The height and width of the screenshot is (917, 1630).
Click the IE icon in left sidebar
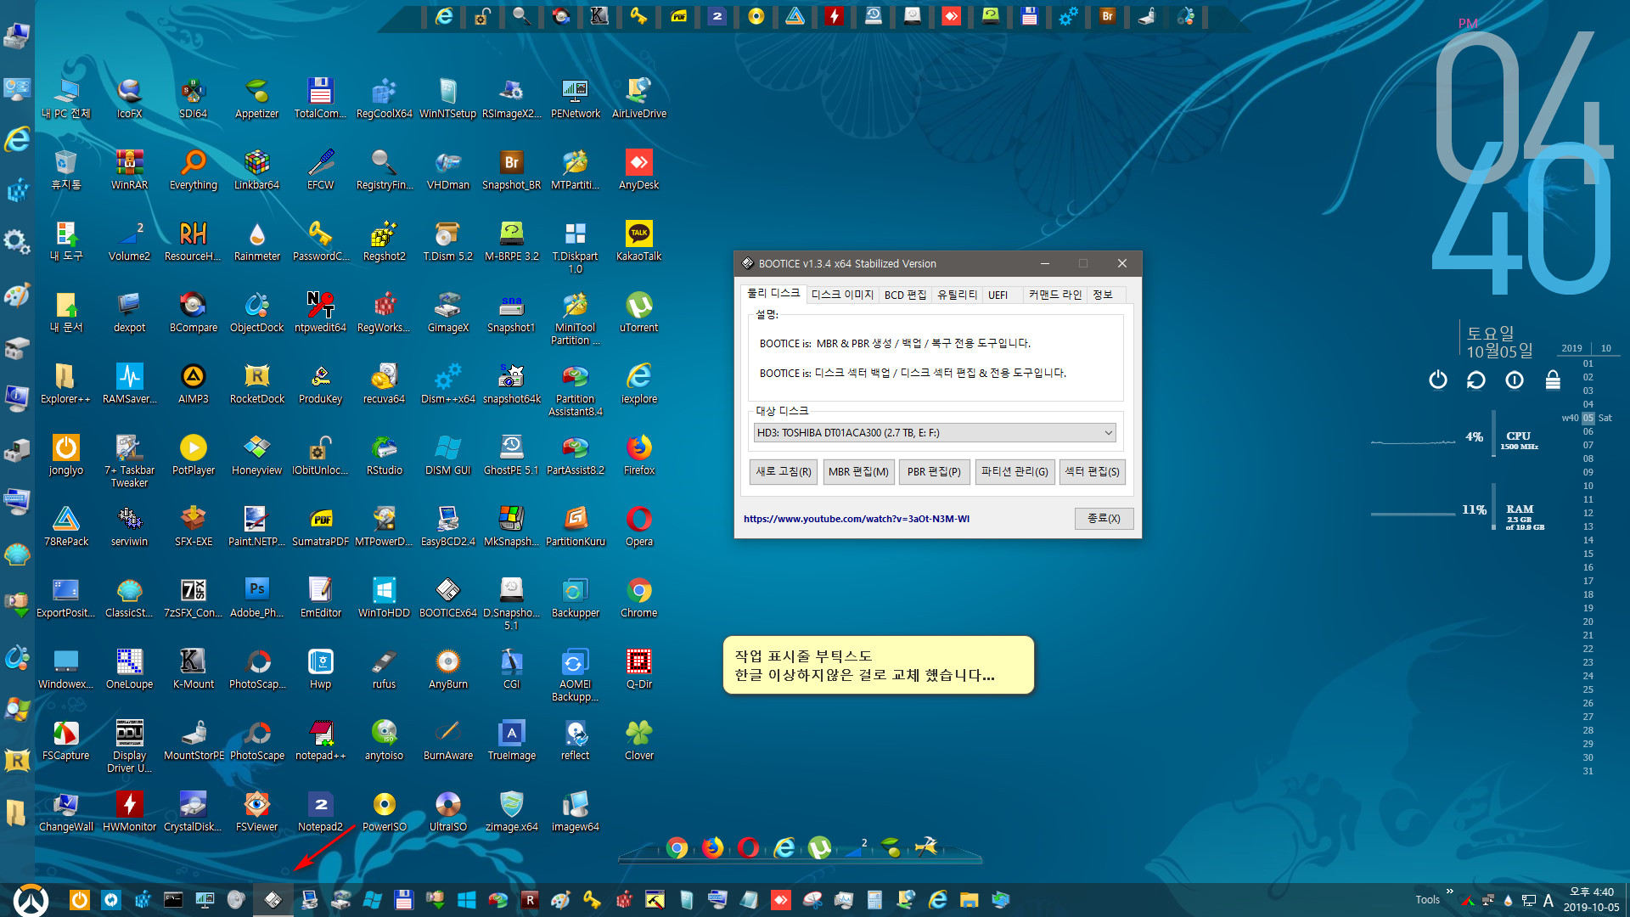click(x=17, y=139)
